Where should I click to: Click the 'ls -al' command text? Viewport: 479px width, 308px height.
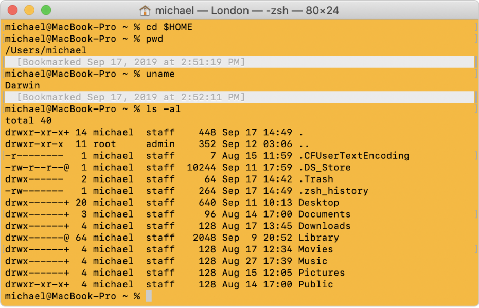(163, 109)
